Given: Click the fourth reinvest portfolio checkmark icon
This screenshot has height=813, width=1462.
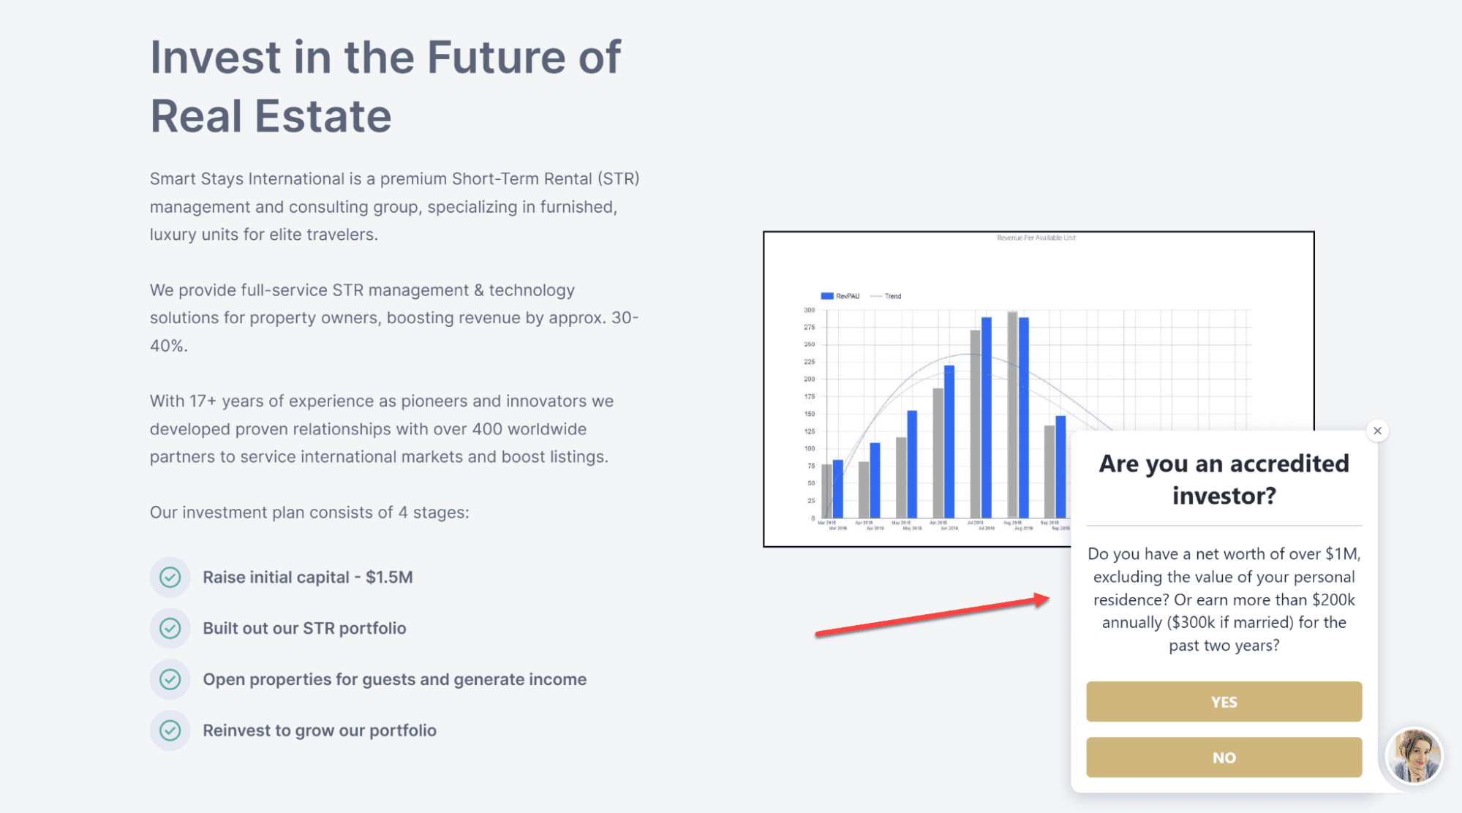Looking at the screenshot, I should tap(170, 729).
